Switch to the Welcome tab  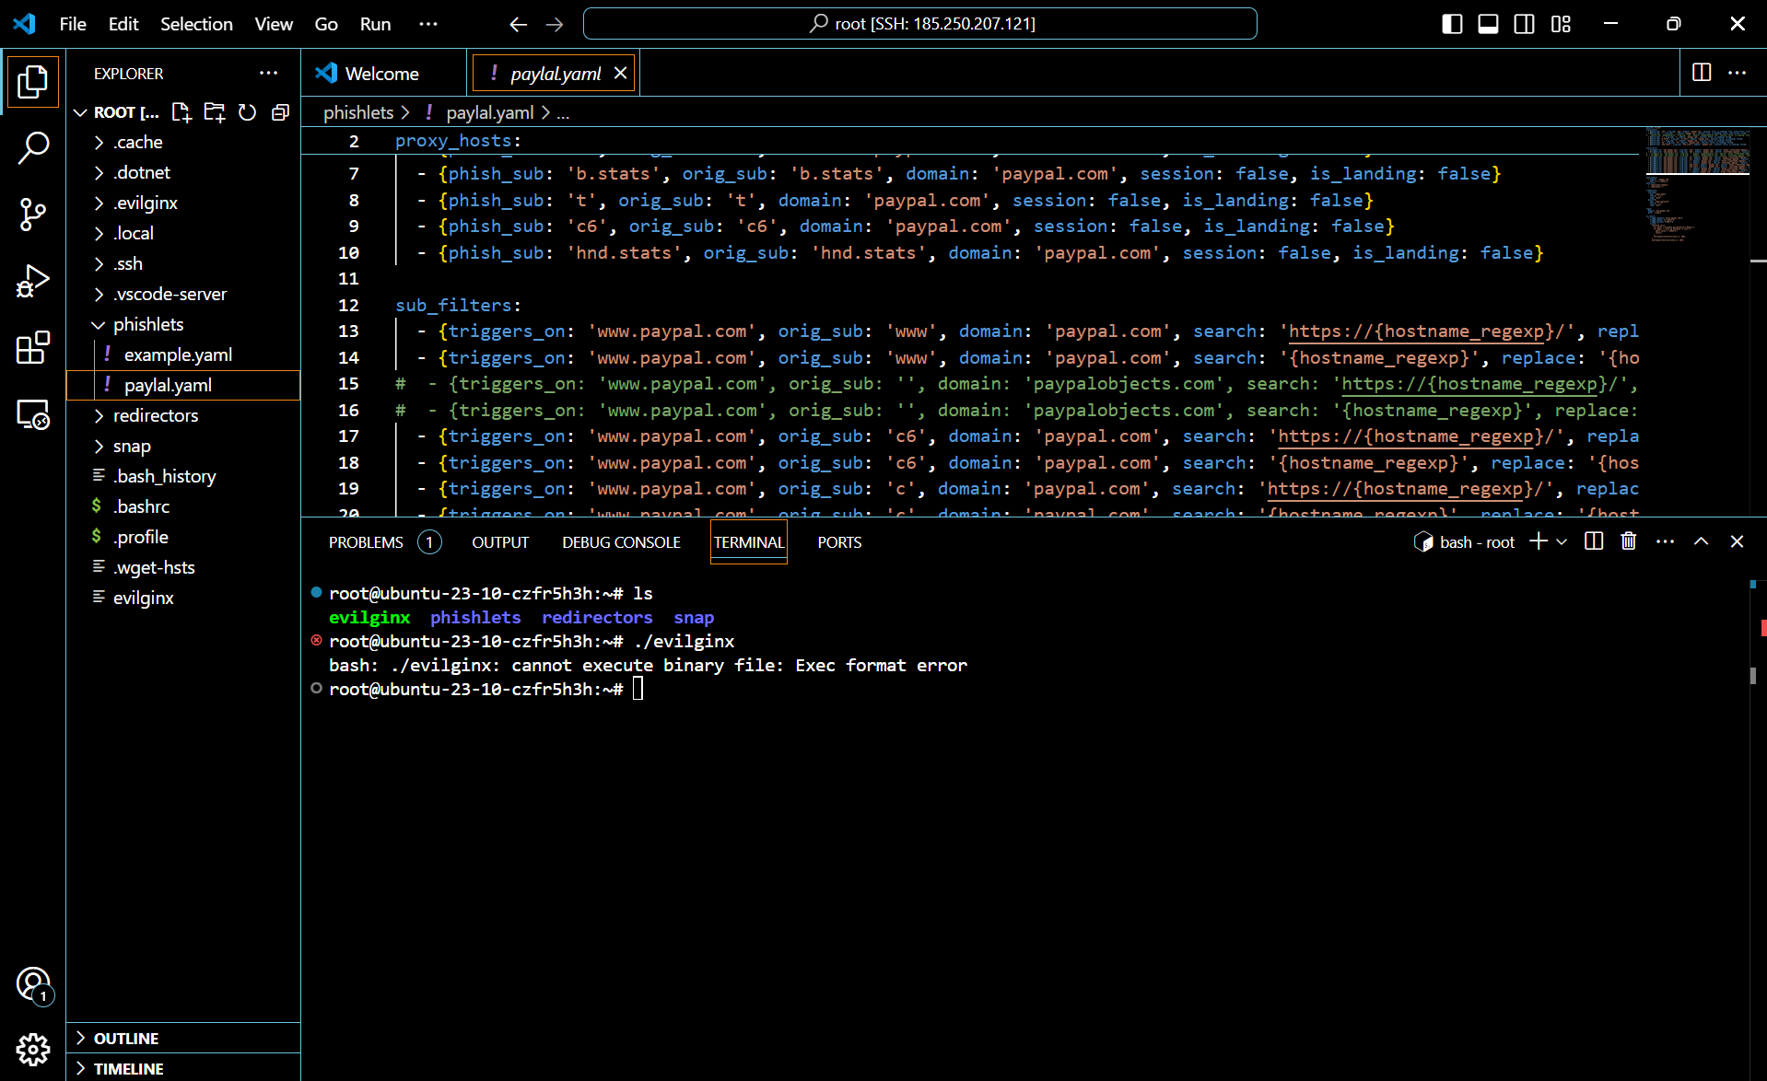382,73
